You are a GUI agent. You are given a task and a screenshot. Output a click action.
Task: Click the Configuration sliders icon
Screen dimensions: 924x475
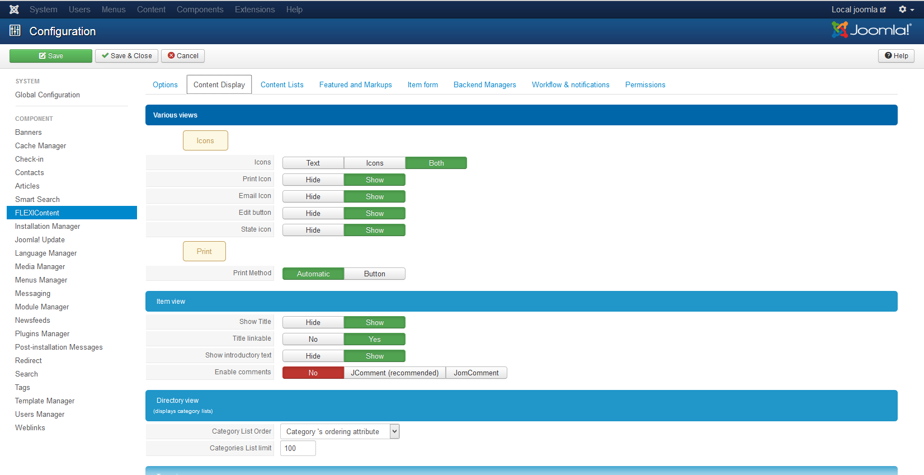coord(15,31)
